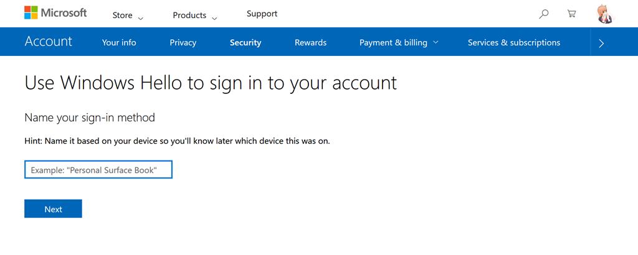Viewport: 638px width, 255px height.
Task: Click the Store chevron arrow
Action: point(140,17)
